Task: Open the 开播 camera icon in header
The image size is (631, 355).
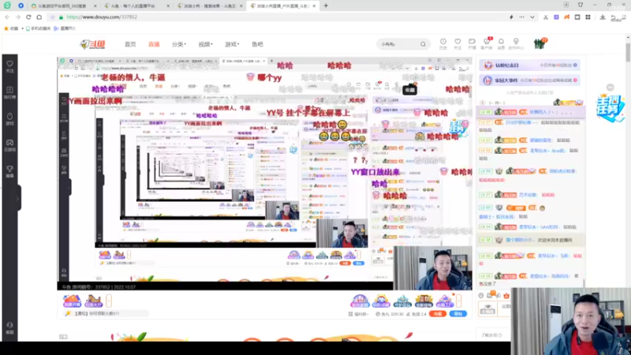Action: [472, 43]
